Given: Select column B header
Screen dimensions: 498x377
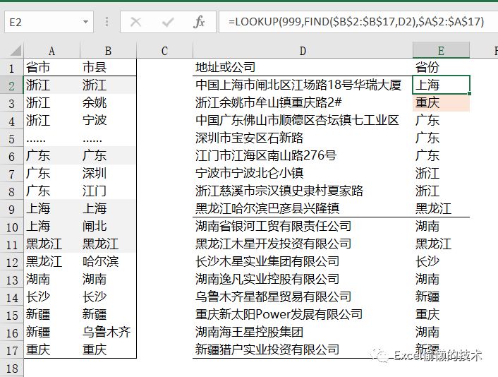Looking at the screenshot, I should coord(108,51).
